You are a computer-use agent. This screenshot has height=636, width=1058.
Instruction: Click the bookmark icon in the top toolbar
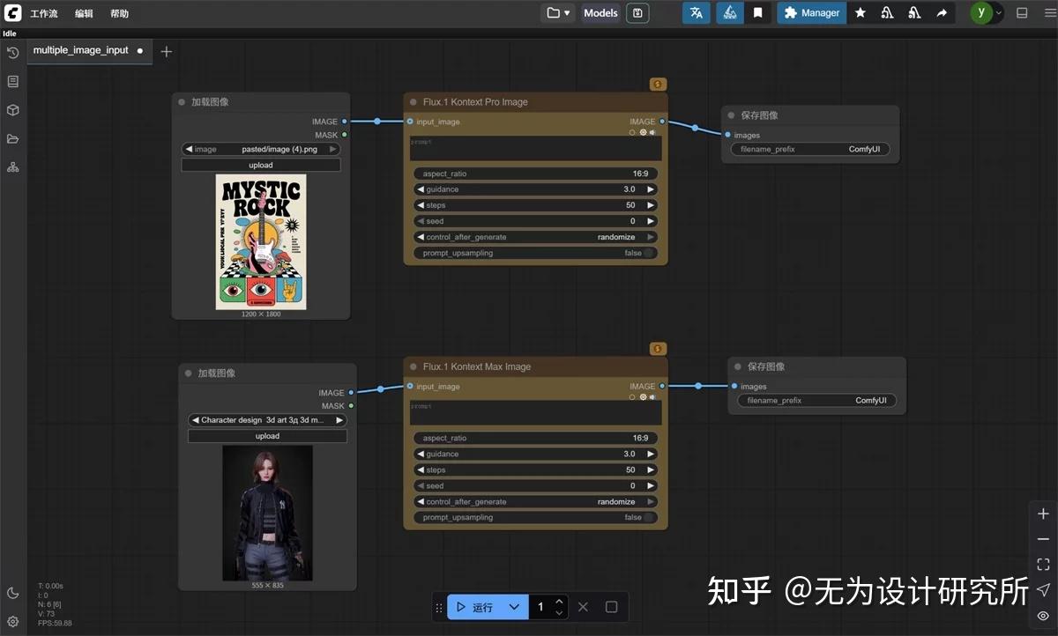[758, 12]
